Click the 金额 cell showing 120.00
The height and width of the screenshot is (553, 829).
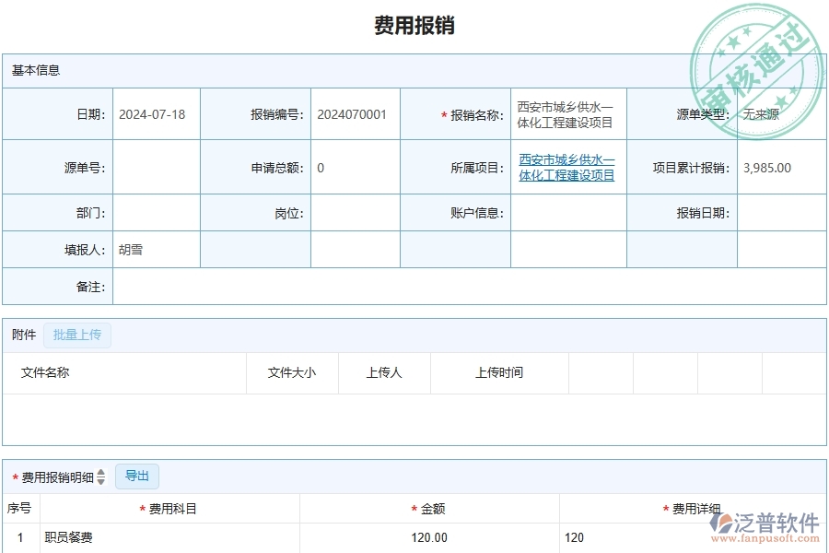429,537
